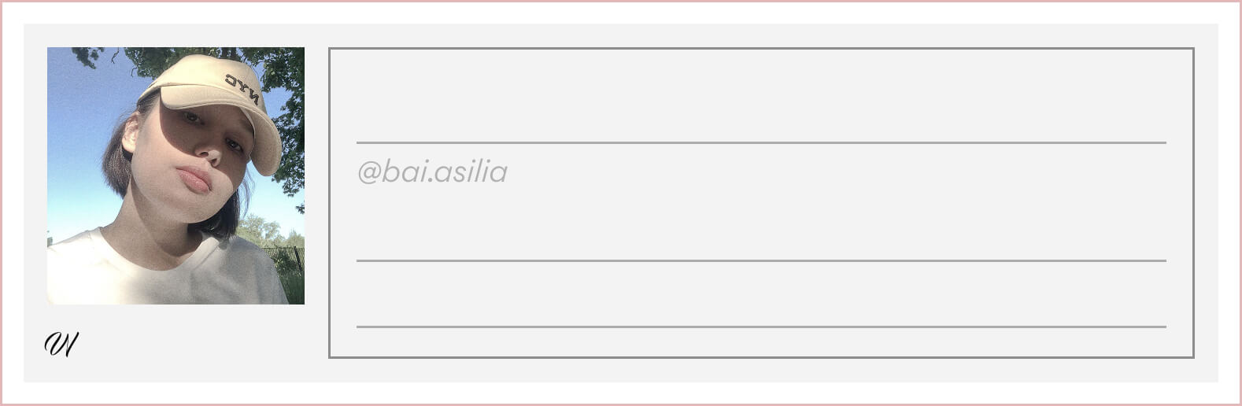Click the second horizontal divider line
The width and height of the screenshot is (1242, 406).
760,260
